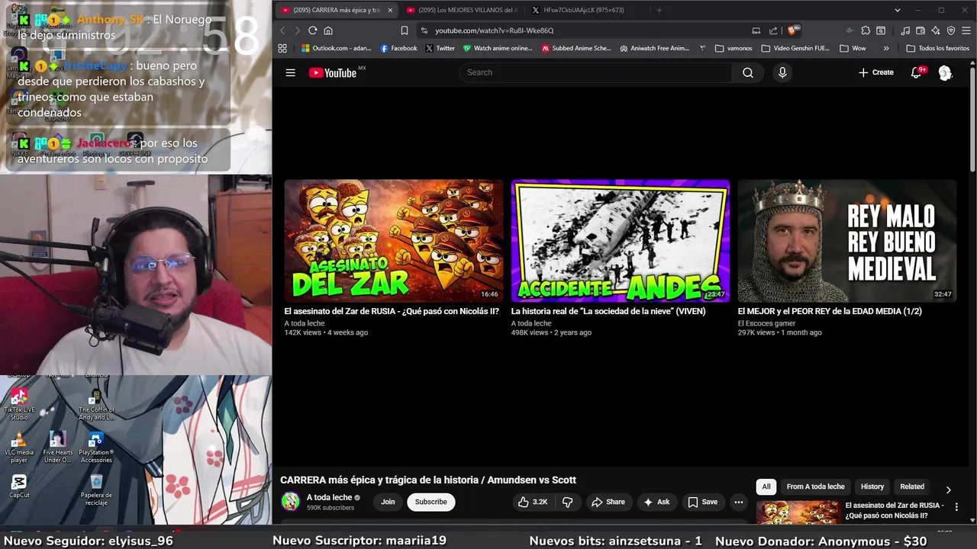
Task: Bookmark this page using bookmark icon
Action: click(404, 30)
